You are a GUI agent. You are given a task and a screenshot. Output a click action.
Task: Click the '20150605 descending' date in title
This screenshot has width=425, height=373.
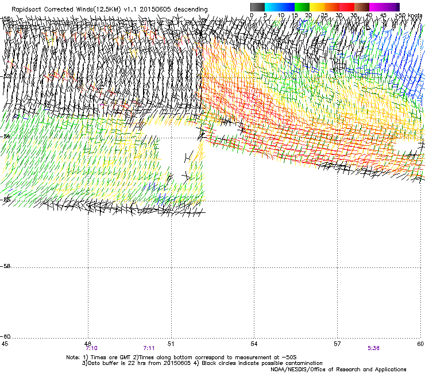(x=174, y=10)
